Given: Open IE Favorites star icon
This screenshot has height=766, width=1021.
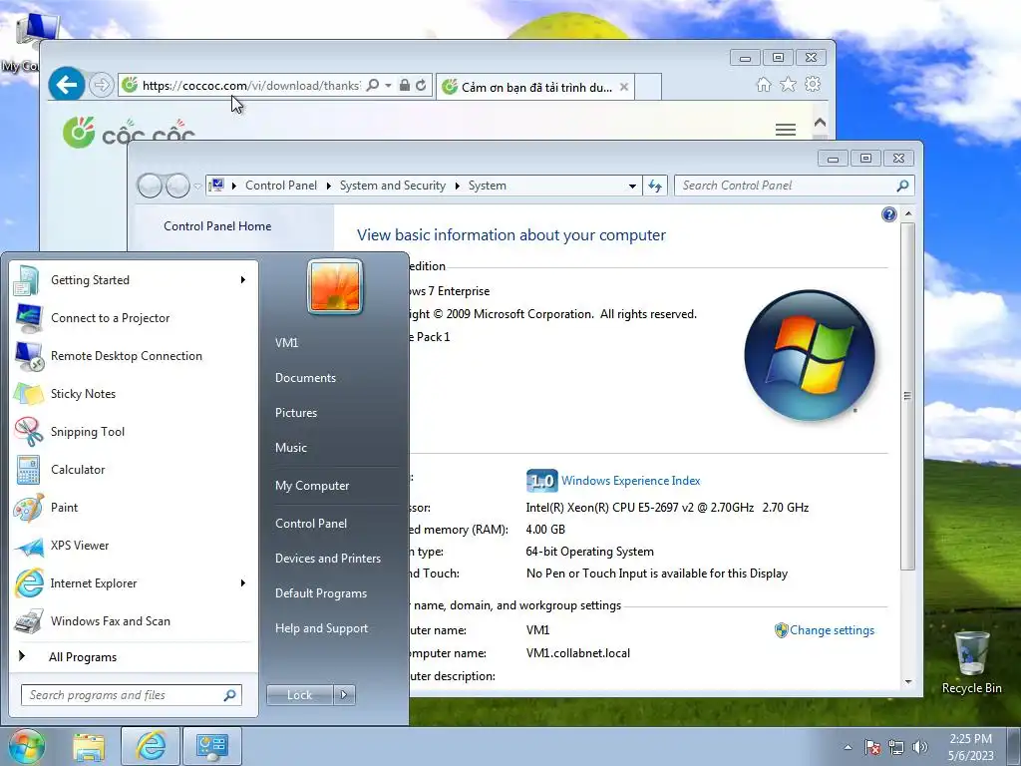Looking at the screenshot, I should pyautogui.click(x=788, y=84).
